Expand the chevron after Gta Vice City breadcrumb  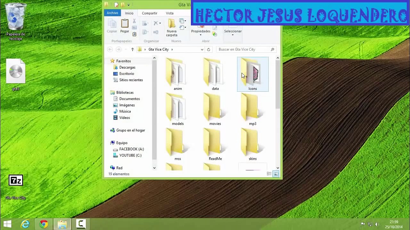pyautogui.click(x=172, y=50)
